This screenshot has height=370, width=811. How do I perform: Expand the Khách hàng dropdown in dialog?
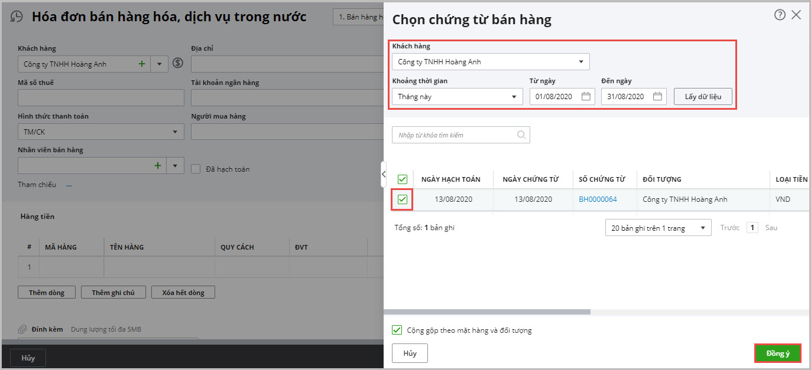click(580, 61)
